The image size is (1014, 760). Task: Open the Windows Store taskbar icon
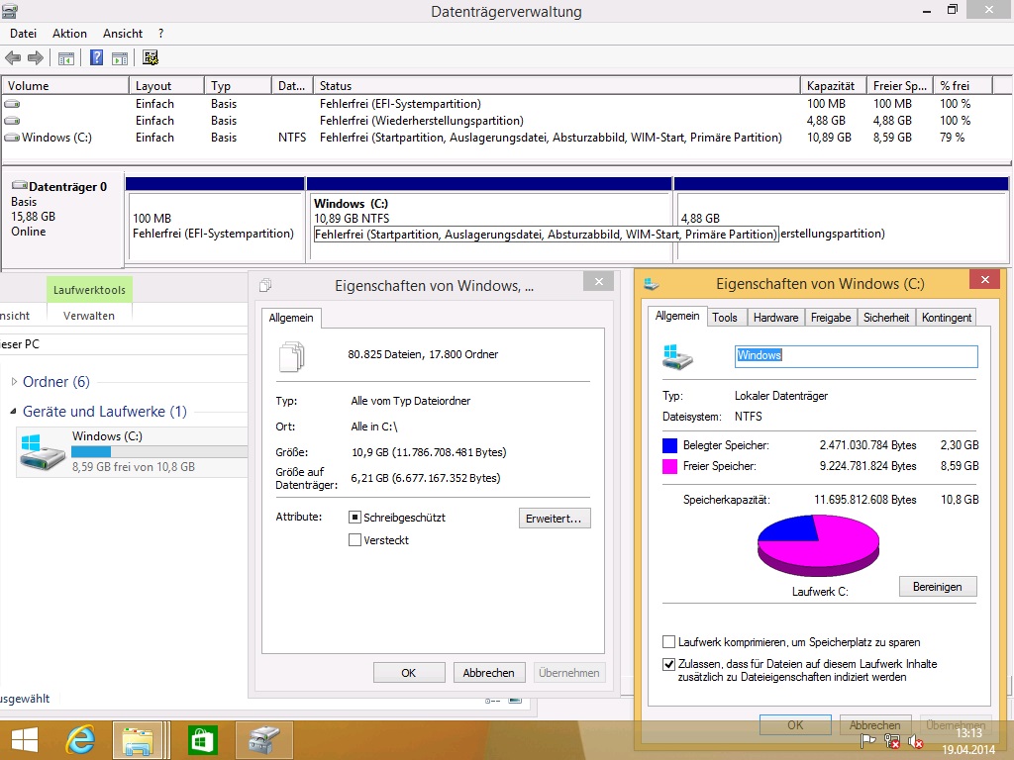(202, 740)
